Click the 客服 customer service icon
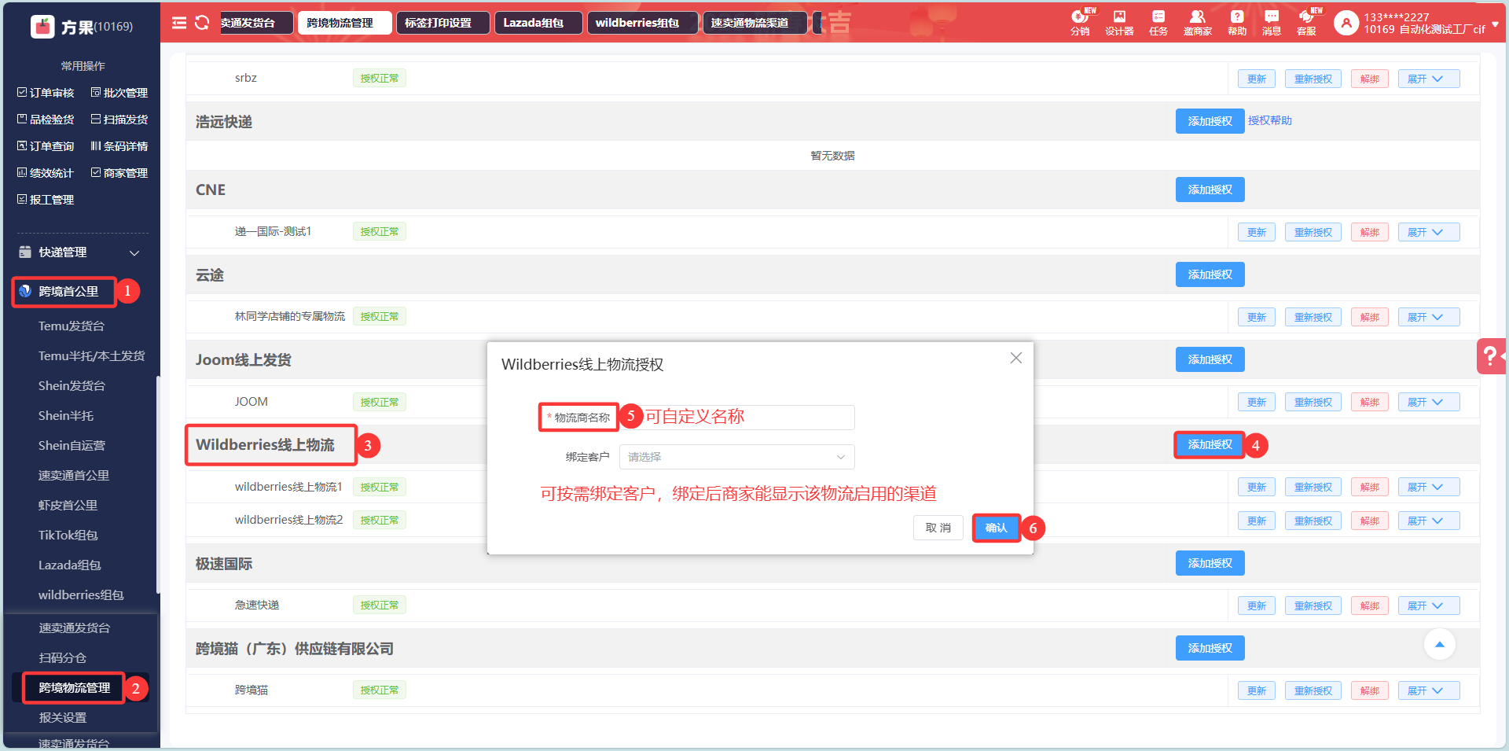The height and width of the screenshot is (751, 1509). pos(1306,22)
